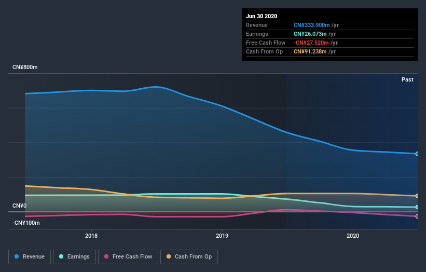Click the Earnings row label in tooltip
The height and width of the screenshot is (272, 426).
pos(257,34)
